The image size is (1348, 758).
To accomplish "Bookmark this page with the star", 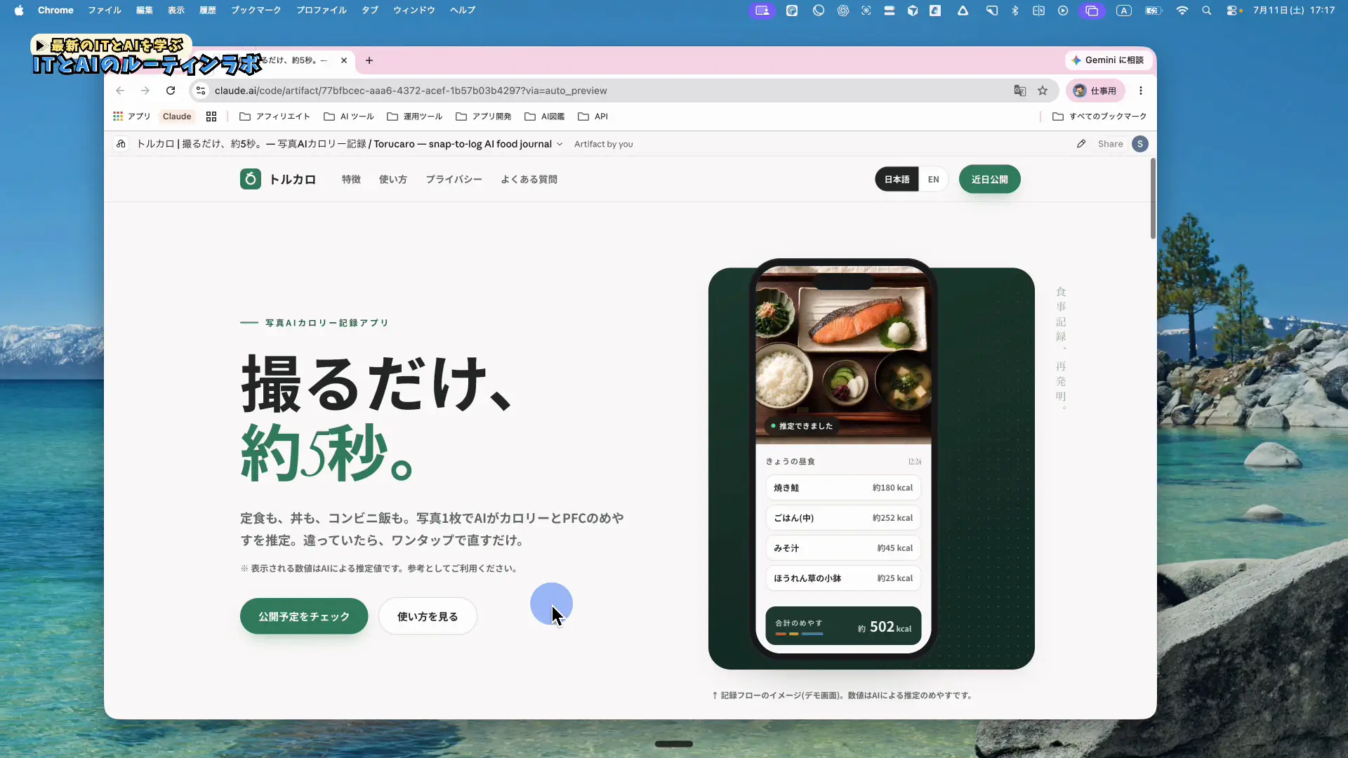I will (x=1043, y=91).
